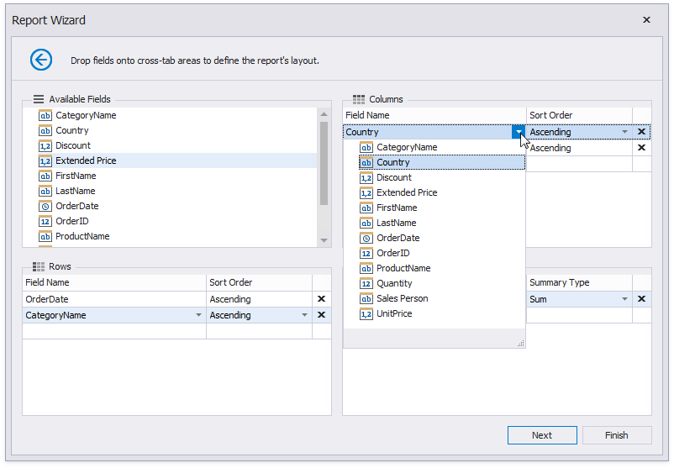Remove the Sum summary data field
The image size is (674, 468).
tap(641, 299)
